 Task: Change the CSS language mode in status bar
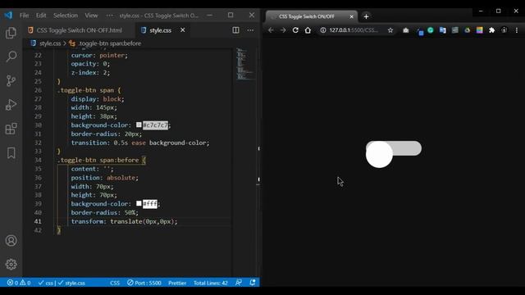pos(115,283)
